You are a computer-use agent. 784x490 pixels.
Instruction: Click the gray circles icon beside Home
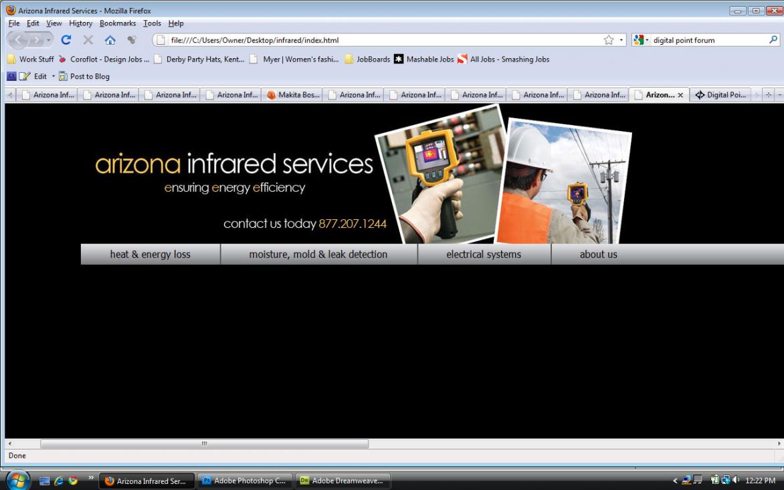[x=132, y=40]
